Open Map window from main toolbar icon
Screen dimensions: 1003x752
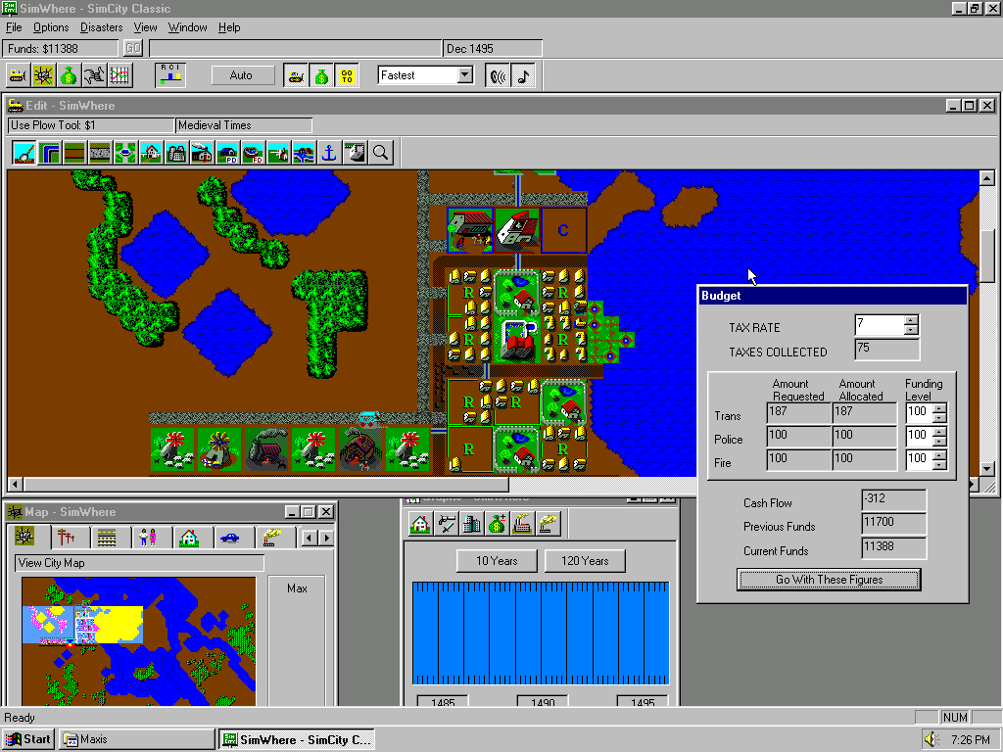[x=43, y=75]
